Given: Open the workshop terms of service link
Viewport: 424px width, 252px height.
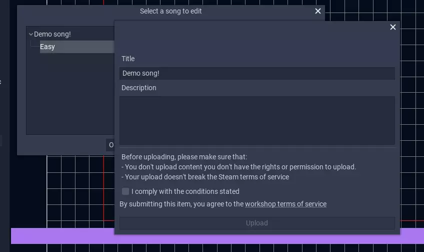Looking at the screenshot, I should coord(285,204).
